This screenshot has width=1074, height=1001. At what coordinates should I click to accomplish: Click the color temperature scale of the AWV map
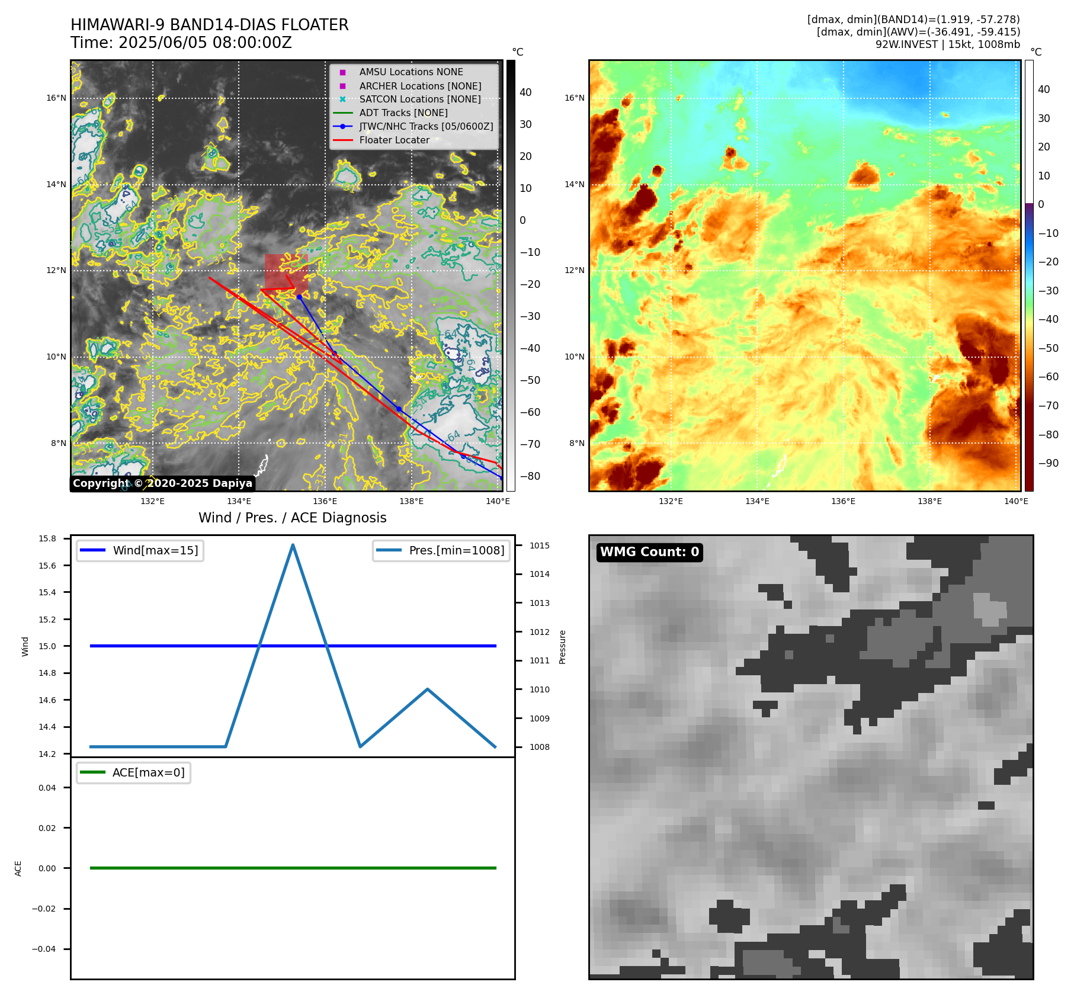coord(1029,275)
